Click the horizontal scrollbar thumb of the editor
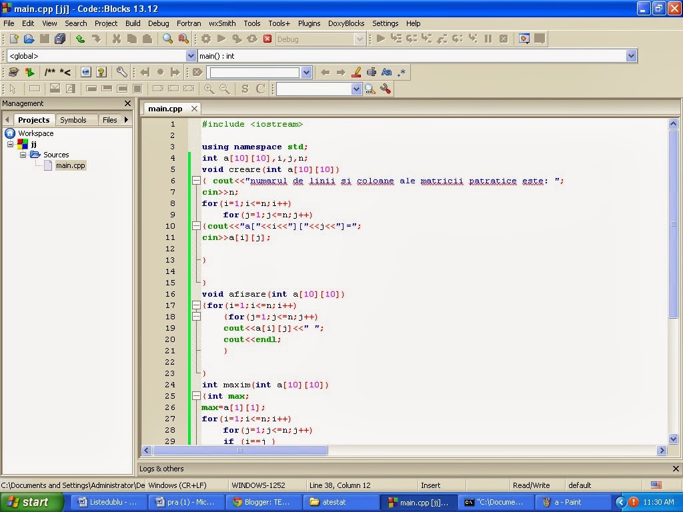 [x=240, y=450]
